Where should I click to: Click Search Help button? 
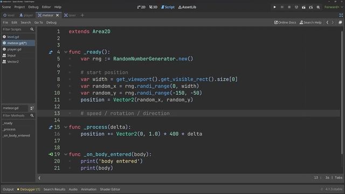pyautogui.click(x=310, y=23)
